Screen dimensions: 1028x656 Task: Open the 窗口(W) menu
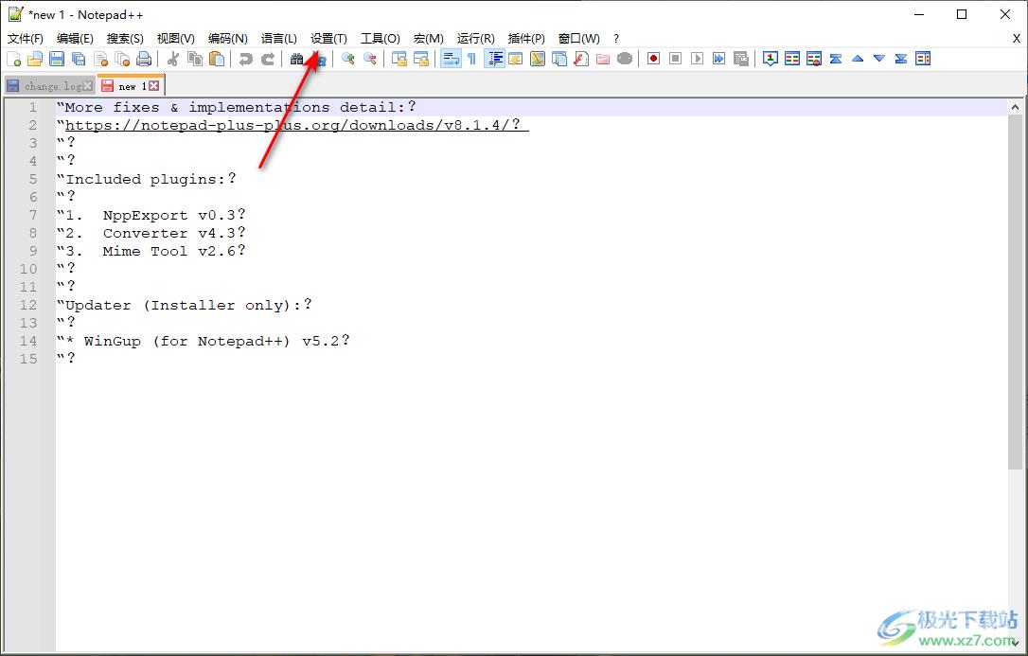click(579, 39)
